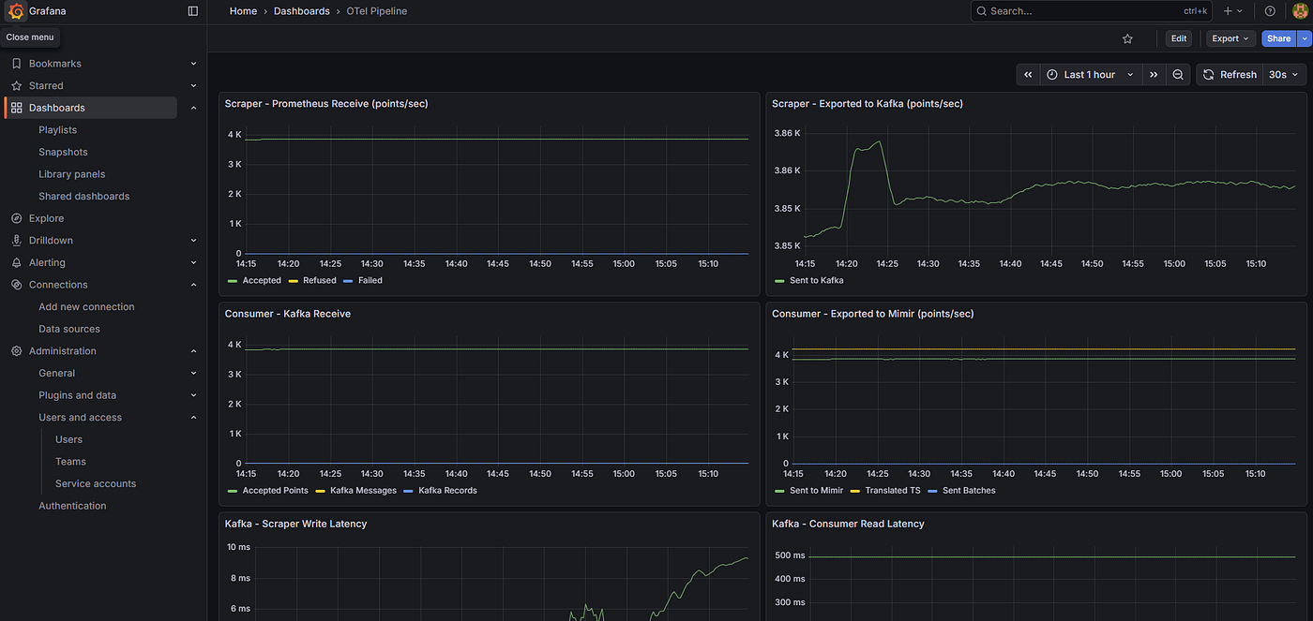Shift time range forward arrows icon
1313x621 pixels.
click(1154, 75)
